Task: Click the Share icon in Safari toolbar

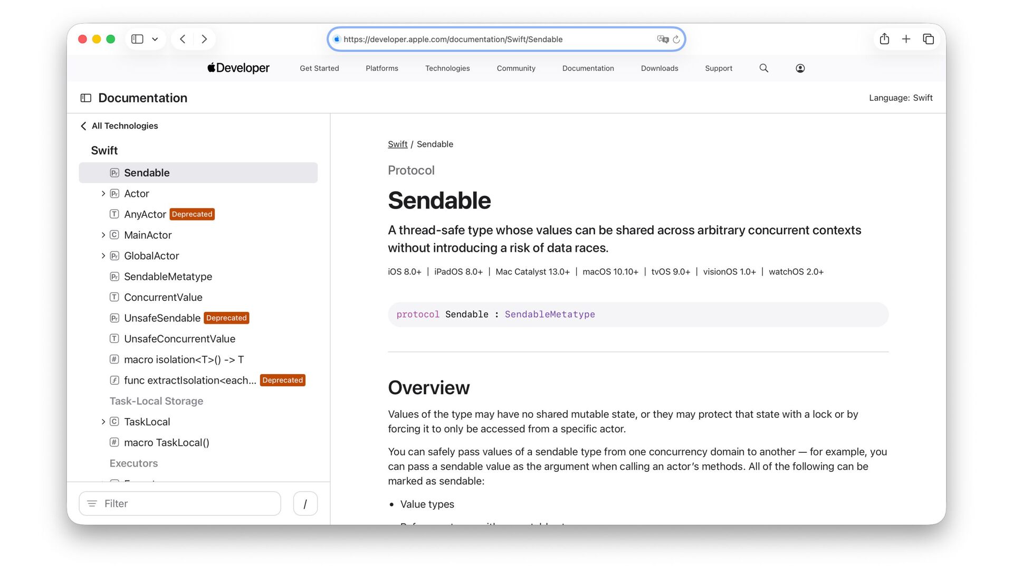Action: 884,39
